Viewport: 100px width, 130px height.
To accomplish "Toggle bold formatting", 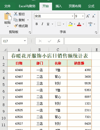I will 37,24.
